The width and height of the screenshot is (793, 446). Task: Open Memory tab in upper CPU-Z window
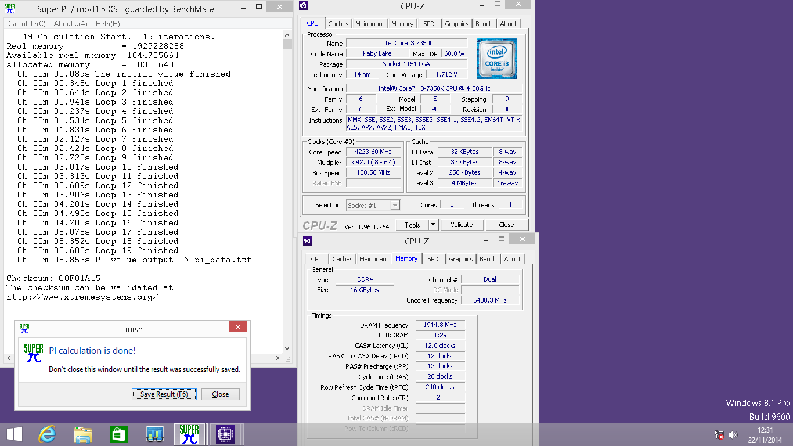[402, 24]
